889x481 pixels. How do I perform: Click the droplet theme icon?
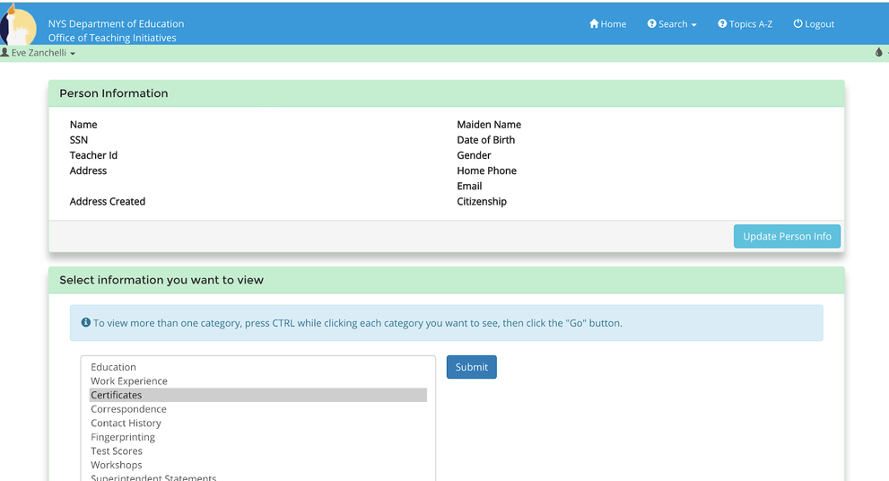pyautogui.click(x=878, y=53)
